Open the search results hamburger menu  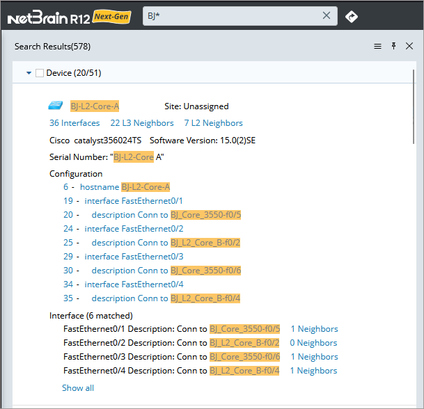point(377,47)
